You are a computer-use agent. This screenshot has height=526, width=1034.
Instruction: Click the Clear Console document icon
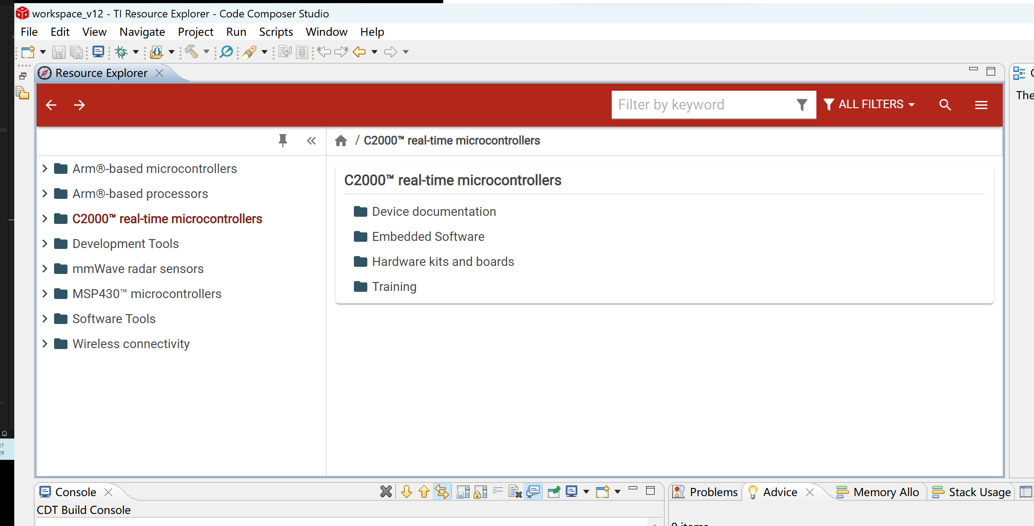point(515,492)
